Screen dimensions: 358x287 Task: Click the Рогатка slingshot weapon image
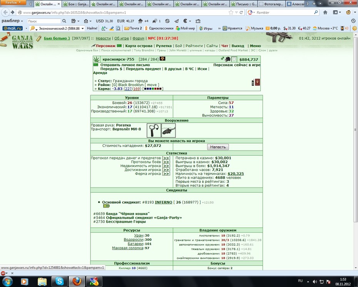(x=154, y=130)
